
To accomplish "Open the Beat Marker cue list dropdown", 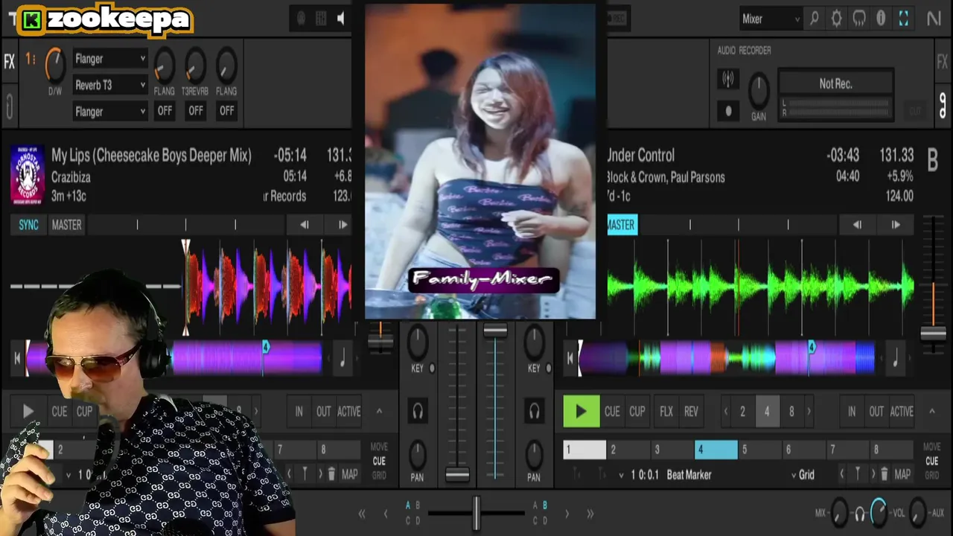I will coord(621,474).
